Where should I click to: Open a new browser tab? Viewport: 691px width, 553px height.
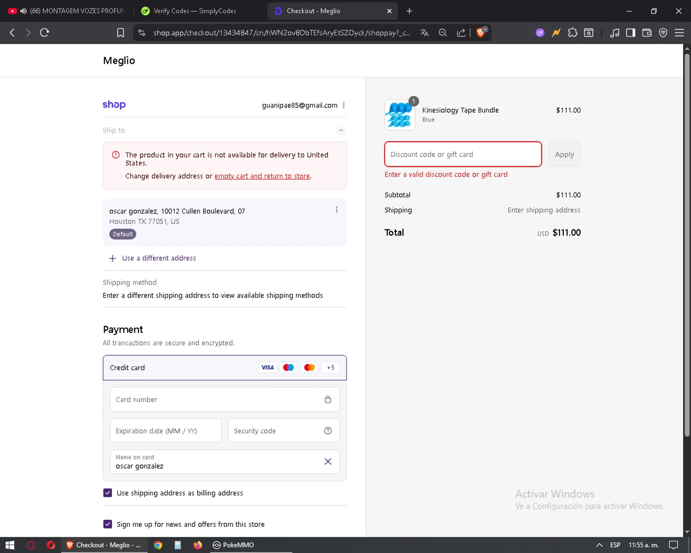coord(410,11)
